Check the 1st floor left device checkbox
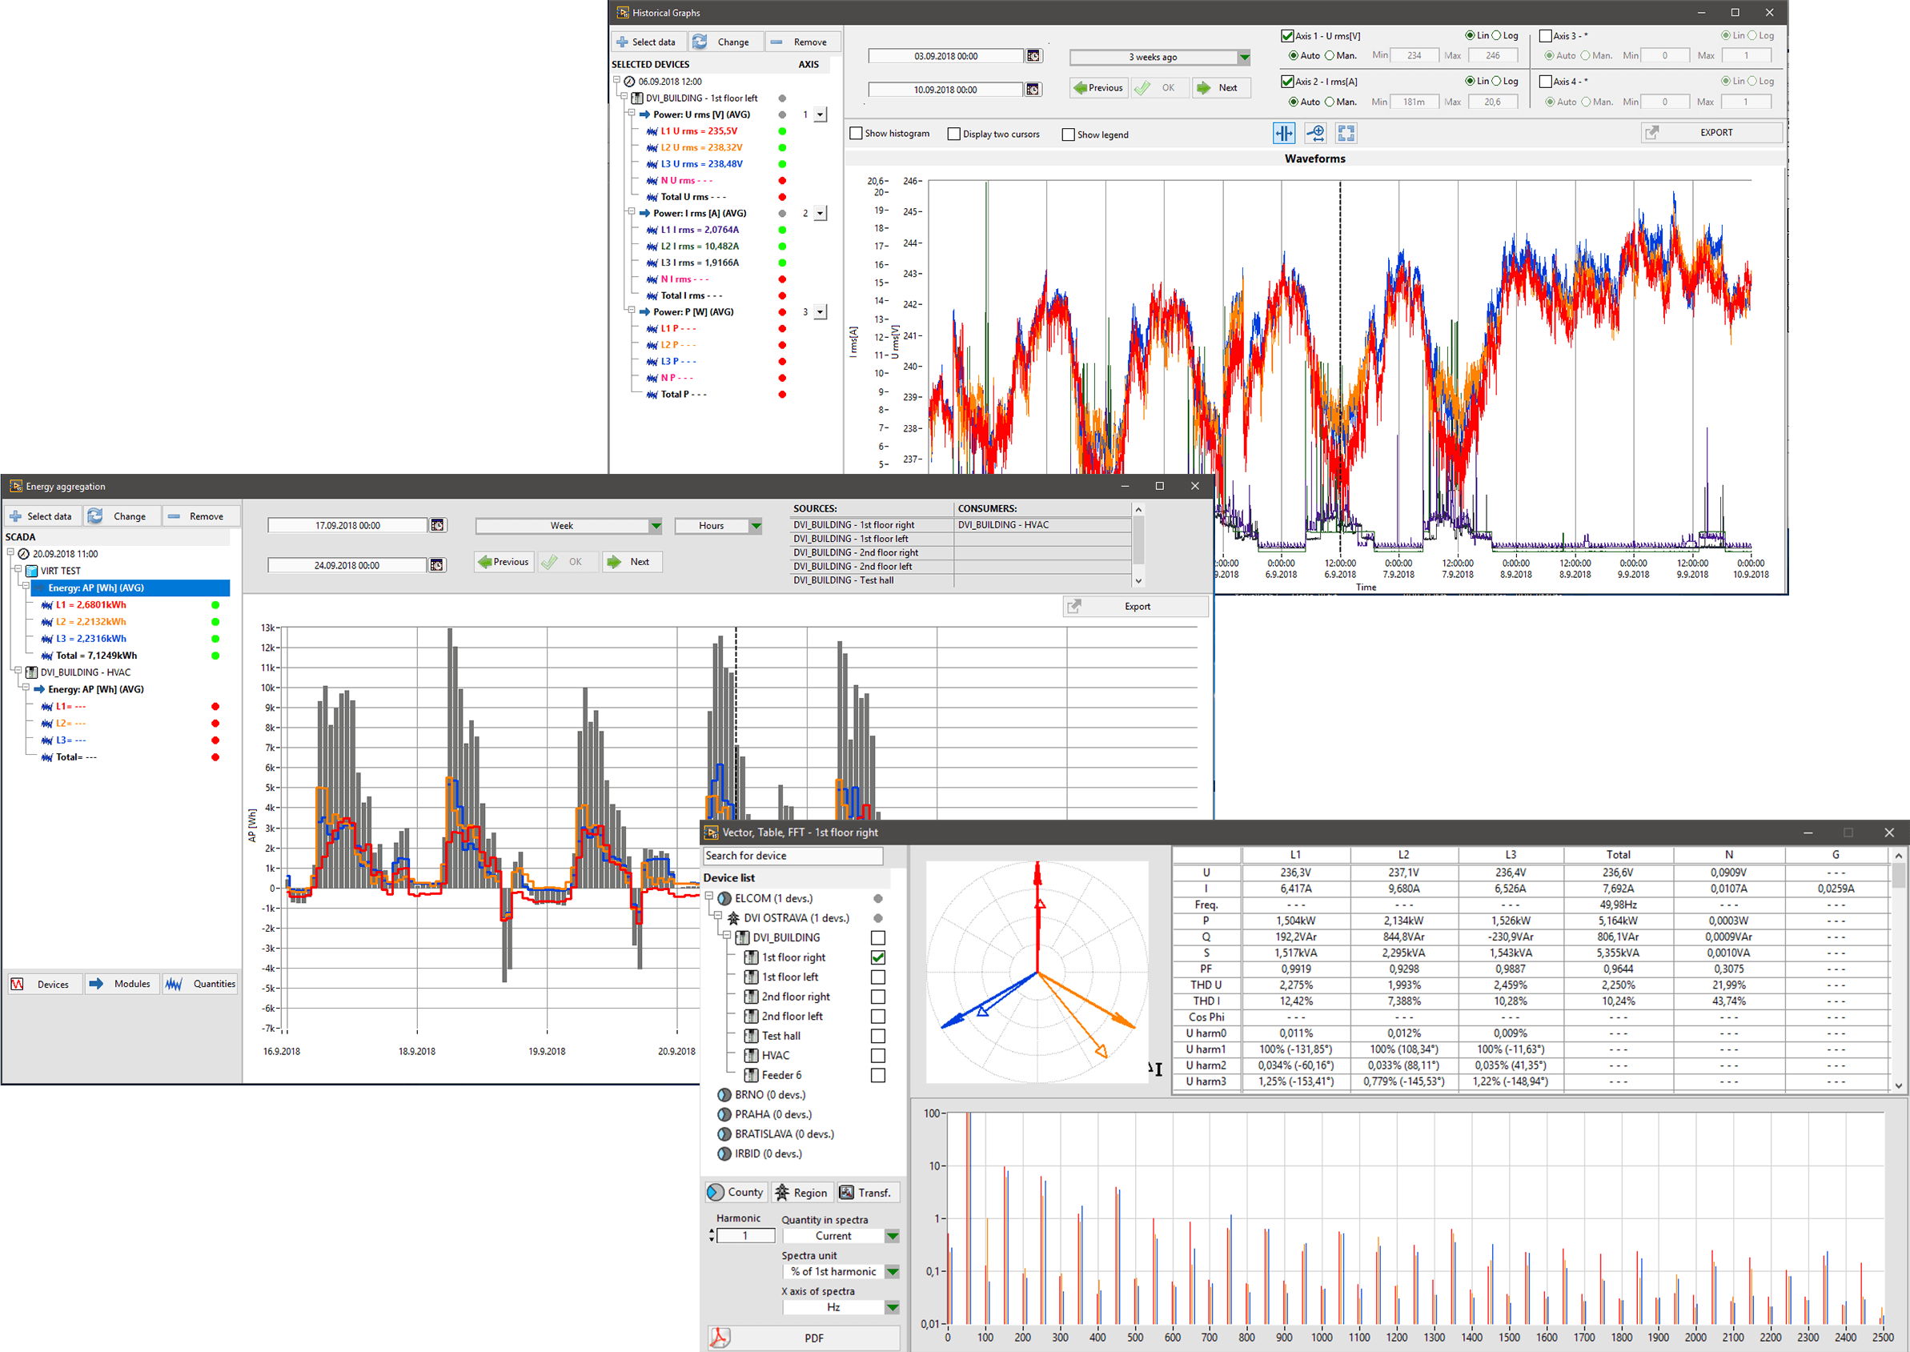The image size is (1910, 1352). 877,977
